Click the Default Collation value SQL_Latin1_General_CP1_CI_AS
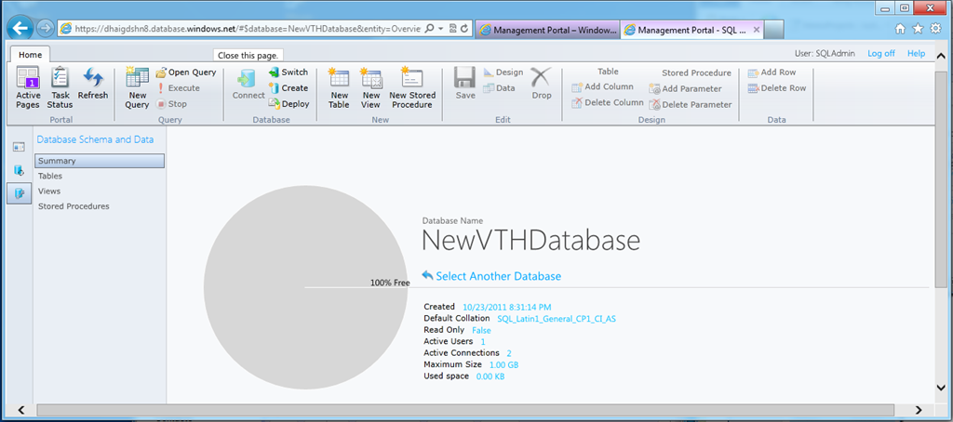 (x=557, y=318)
